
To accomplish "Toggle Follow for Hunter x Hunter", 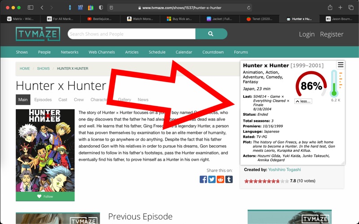I will click(x=45, y=196).
